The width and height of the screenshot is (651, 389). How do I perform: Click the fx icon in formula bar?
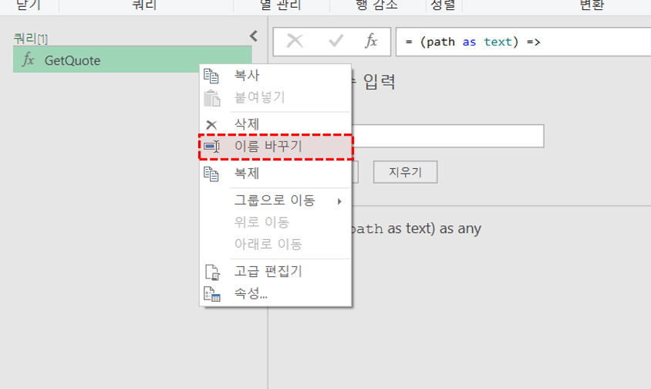pos(371,41)
